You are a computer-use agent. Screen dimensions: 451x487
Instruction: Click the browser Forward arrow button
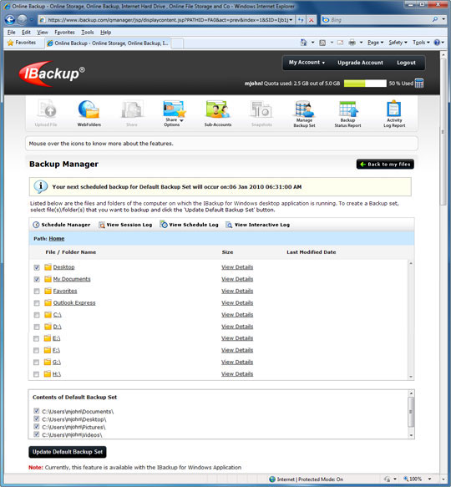[x=22, y=20]
